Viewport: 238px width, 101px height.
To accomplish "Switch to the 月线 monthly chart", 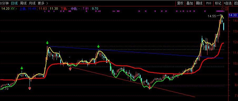I will tap(32, 3).
